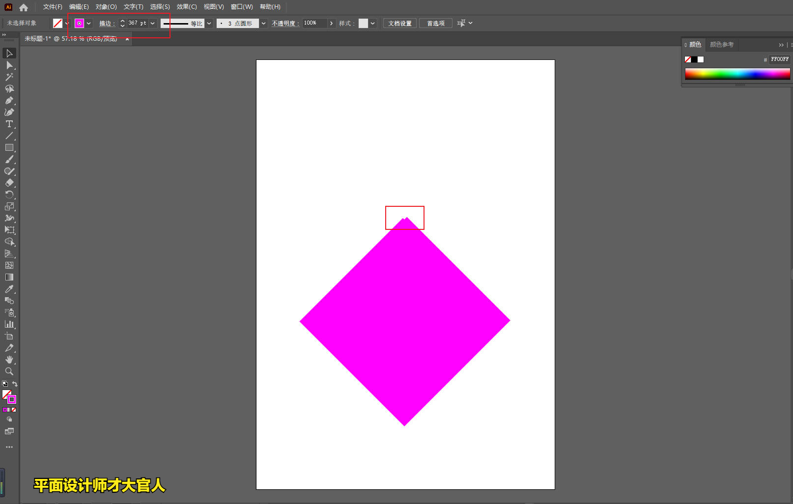This screenshot has width=793, height=504.
Task: Open the stroke color dropdown
Action: coord(89,23)
